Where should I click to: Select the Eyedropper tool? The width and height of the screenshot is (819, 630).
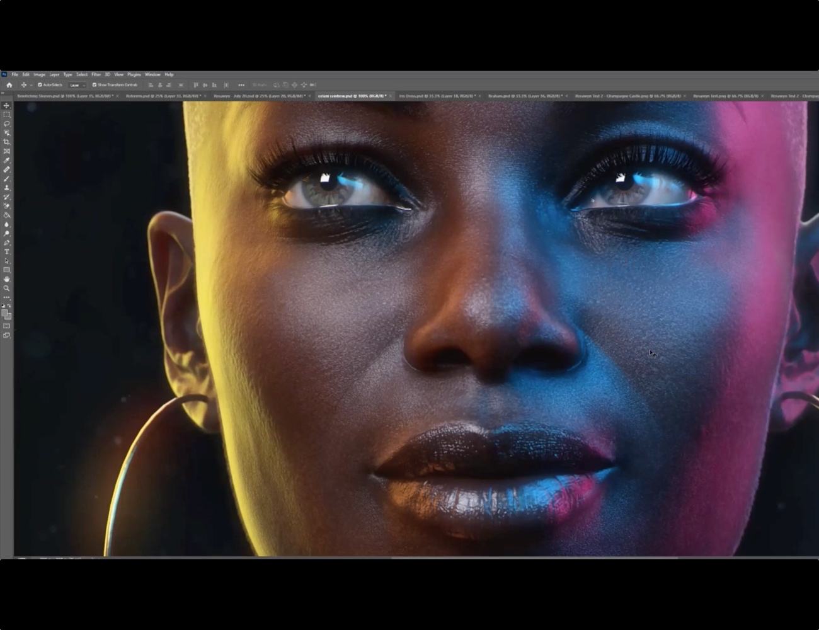(6, 159)
